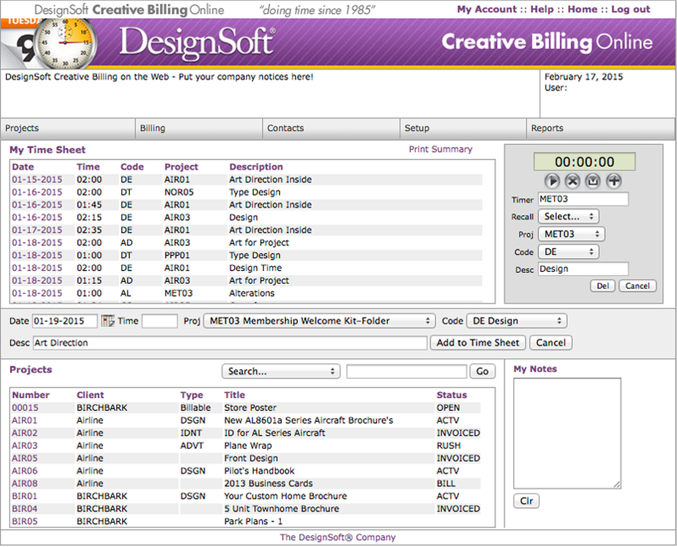
Task: Click the Client column header in Projects
Action: click(x=90, y=395)
